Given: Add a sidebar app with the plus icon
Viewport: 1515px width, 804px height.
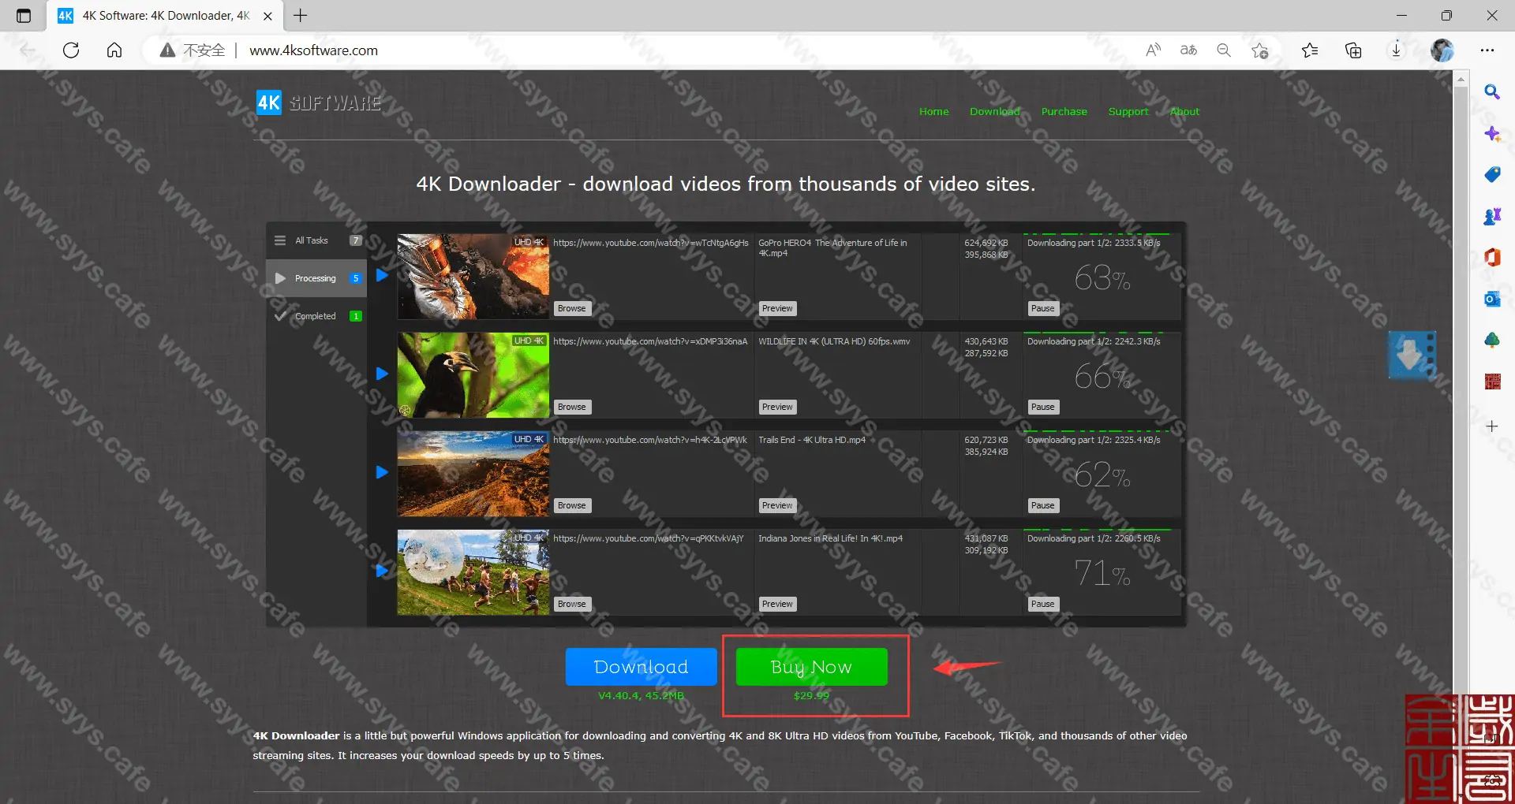Looking at the screenshot, I should [1491, 426].
